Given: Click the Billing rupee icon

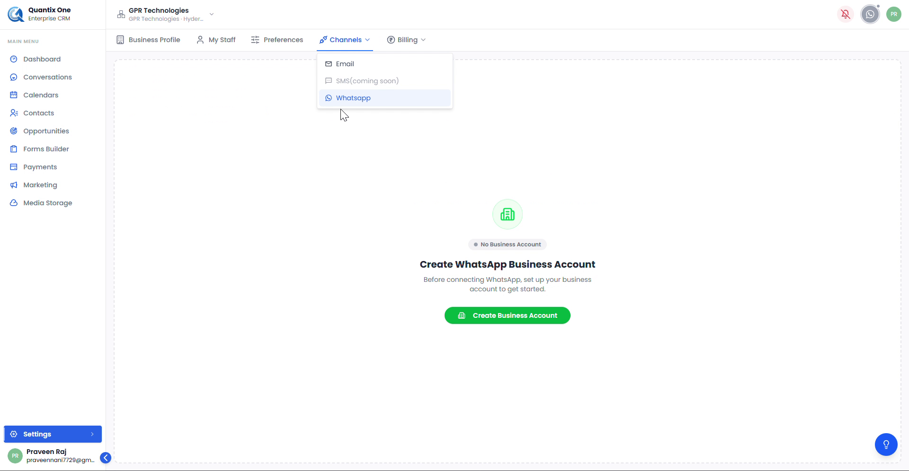Looking at the screenshot, I should coord(391,40).
